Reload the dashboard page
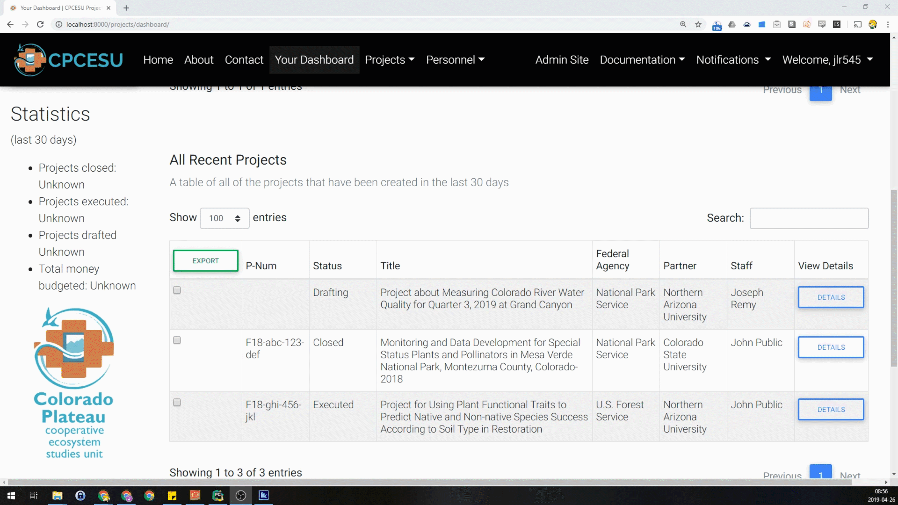The width and height of the screenshot is (898, 505). [40, 24]
